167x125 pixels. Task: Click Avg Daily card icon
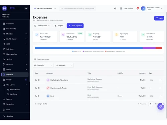[90, 35]
